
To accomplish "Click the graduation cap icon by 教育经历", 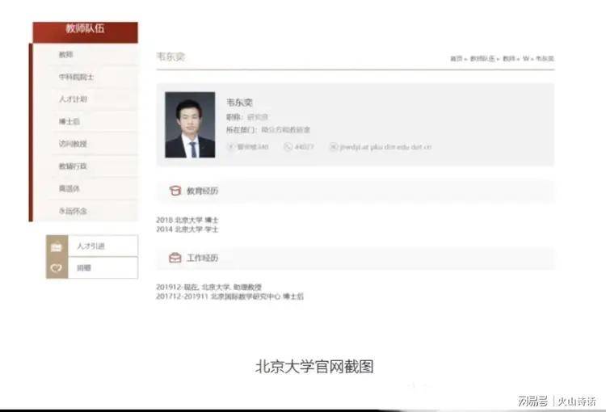I will point(175,191).
